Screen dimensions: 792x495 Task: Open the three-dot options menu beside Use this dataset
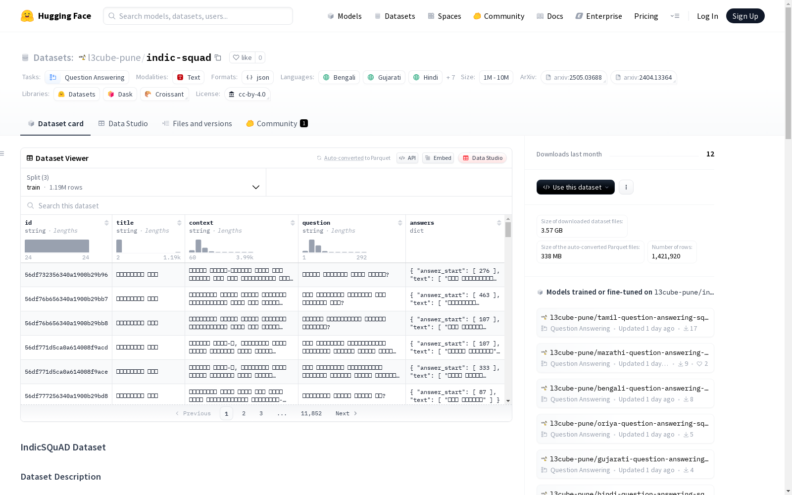[626, 187]
